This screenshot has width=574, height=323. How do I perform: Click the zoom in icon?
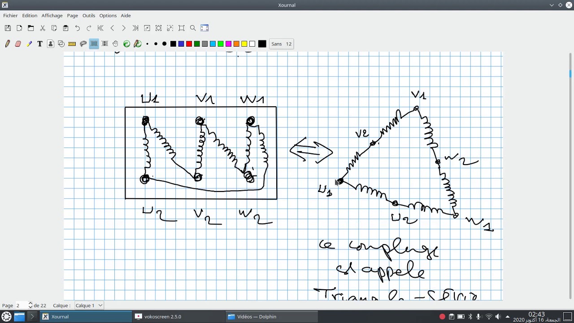coord(170,28)
